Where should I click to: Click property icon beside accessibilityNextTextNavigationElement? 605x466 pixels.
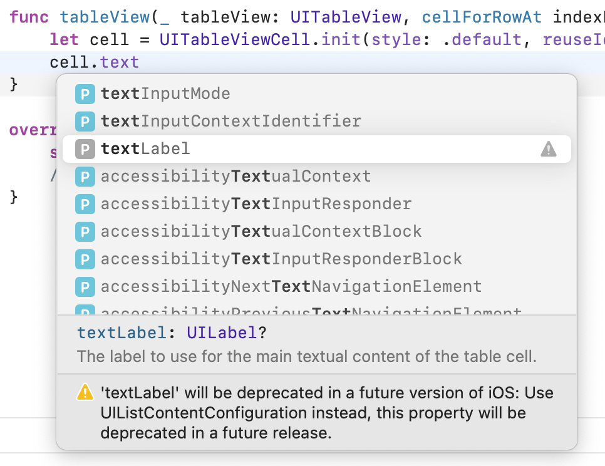(x=85, y=287)
